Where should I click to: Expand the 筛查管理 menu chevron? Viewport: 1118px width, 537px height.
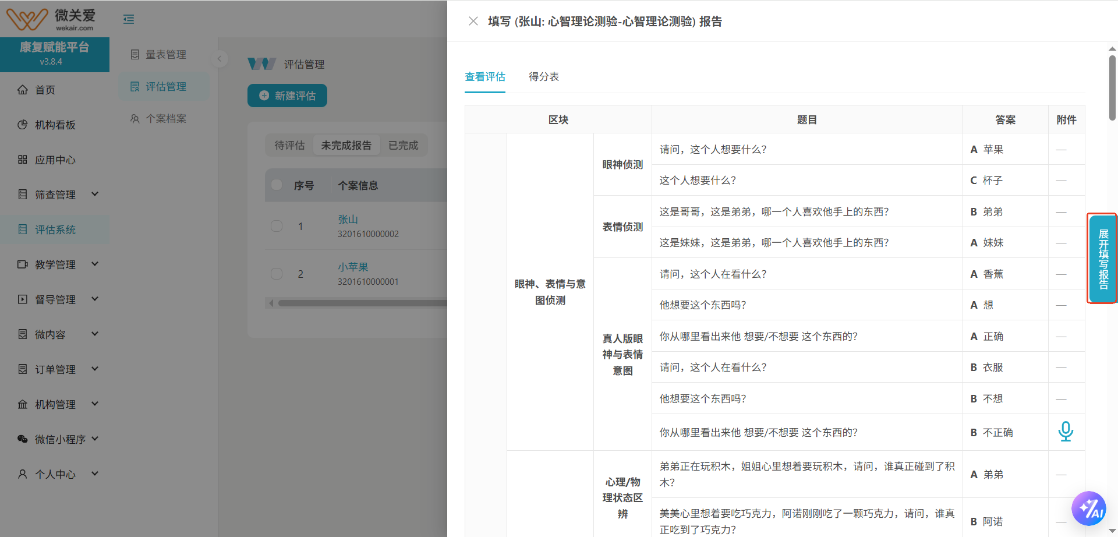(x=95, y=194)
